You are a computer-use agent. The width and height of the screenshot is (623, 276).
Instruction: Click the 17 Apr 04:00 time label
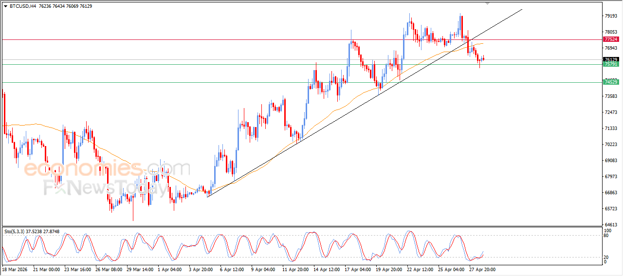pyautogui.click(x=358, y=269)
